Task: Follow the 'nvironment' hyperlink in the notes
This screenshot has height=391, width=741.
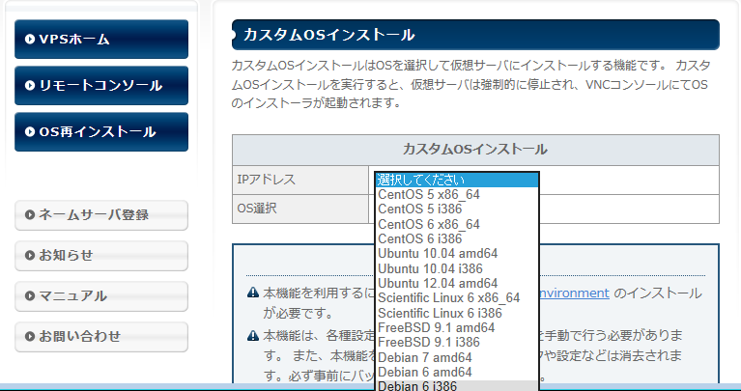Action: click(574, 293)
